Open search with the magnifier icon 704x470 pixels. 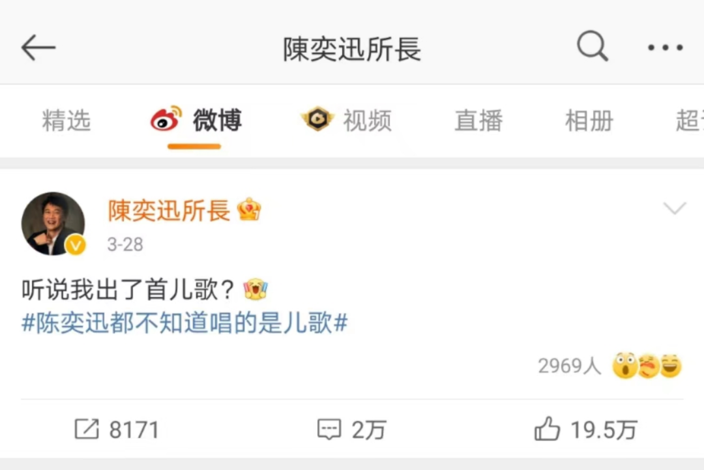pyautogui.click(x=592, y=46)
